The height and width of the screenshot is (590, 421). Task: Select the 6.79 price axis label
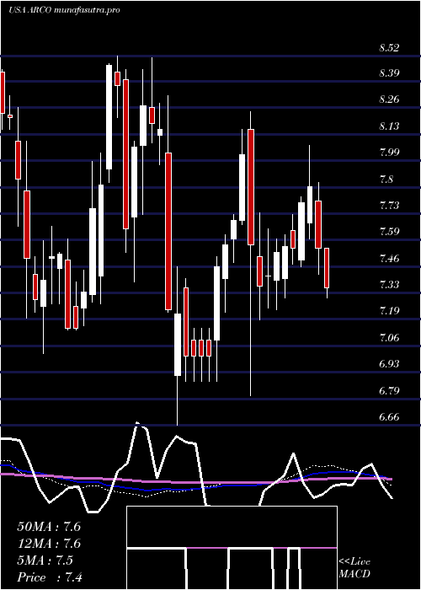(389, 390)
